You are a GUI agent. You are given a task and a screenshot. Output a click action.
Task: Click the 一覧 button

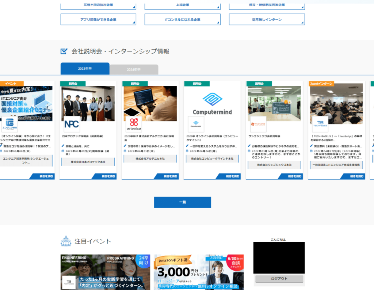183,202
